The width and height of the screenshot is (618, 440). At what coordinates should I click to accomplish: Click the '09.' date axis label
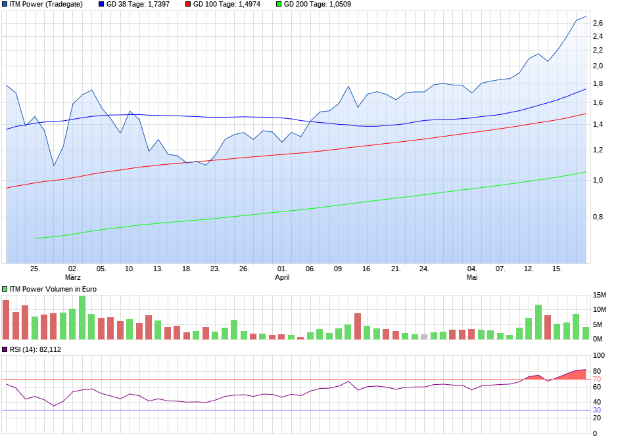[339, 269]
